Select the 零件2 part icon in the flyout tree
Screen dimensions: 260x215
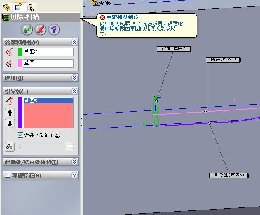click(x=94, y=3)
